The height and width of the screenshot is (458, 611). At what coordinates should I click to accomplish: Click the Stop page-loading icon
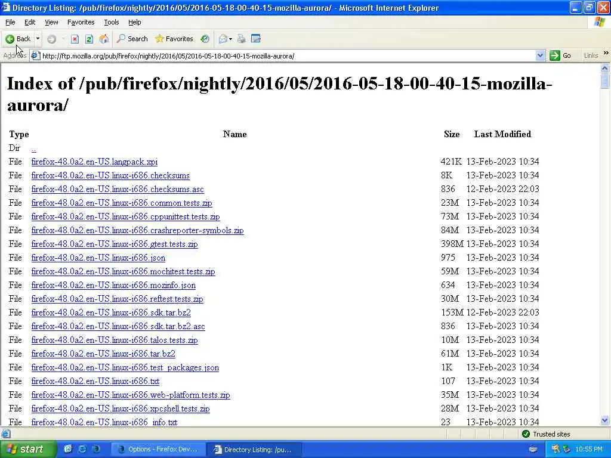point(75,39)
